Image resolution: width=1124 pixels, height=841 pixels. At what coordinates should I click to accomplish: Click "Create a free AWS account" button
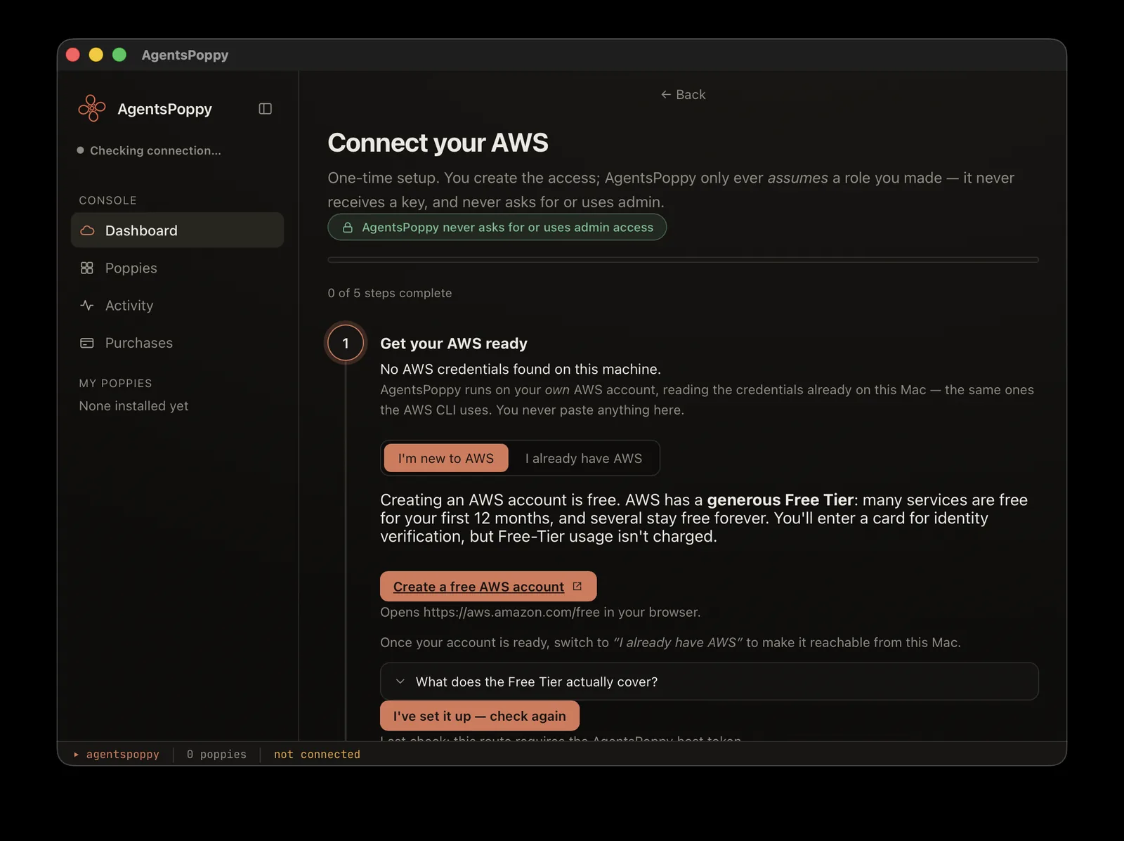(488, 586)
